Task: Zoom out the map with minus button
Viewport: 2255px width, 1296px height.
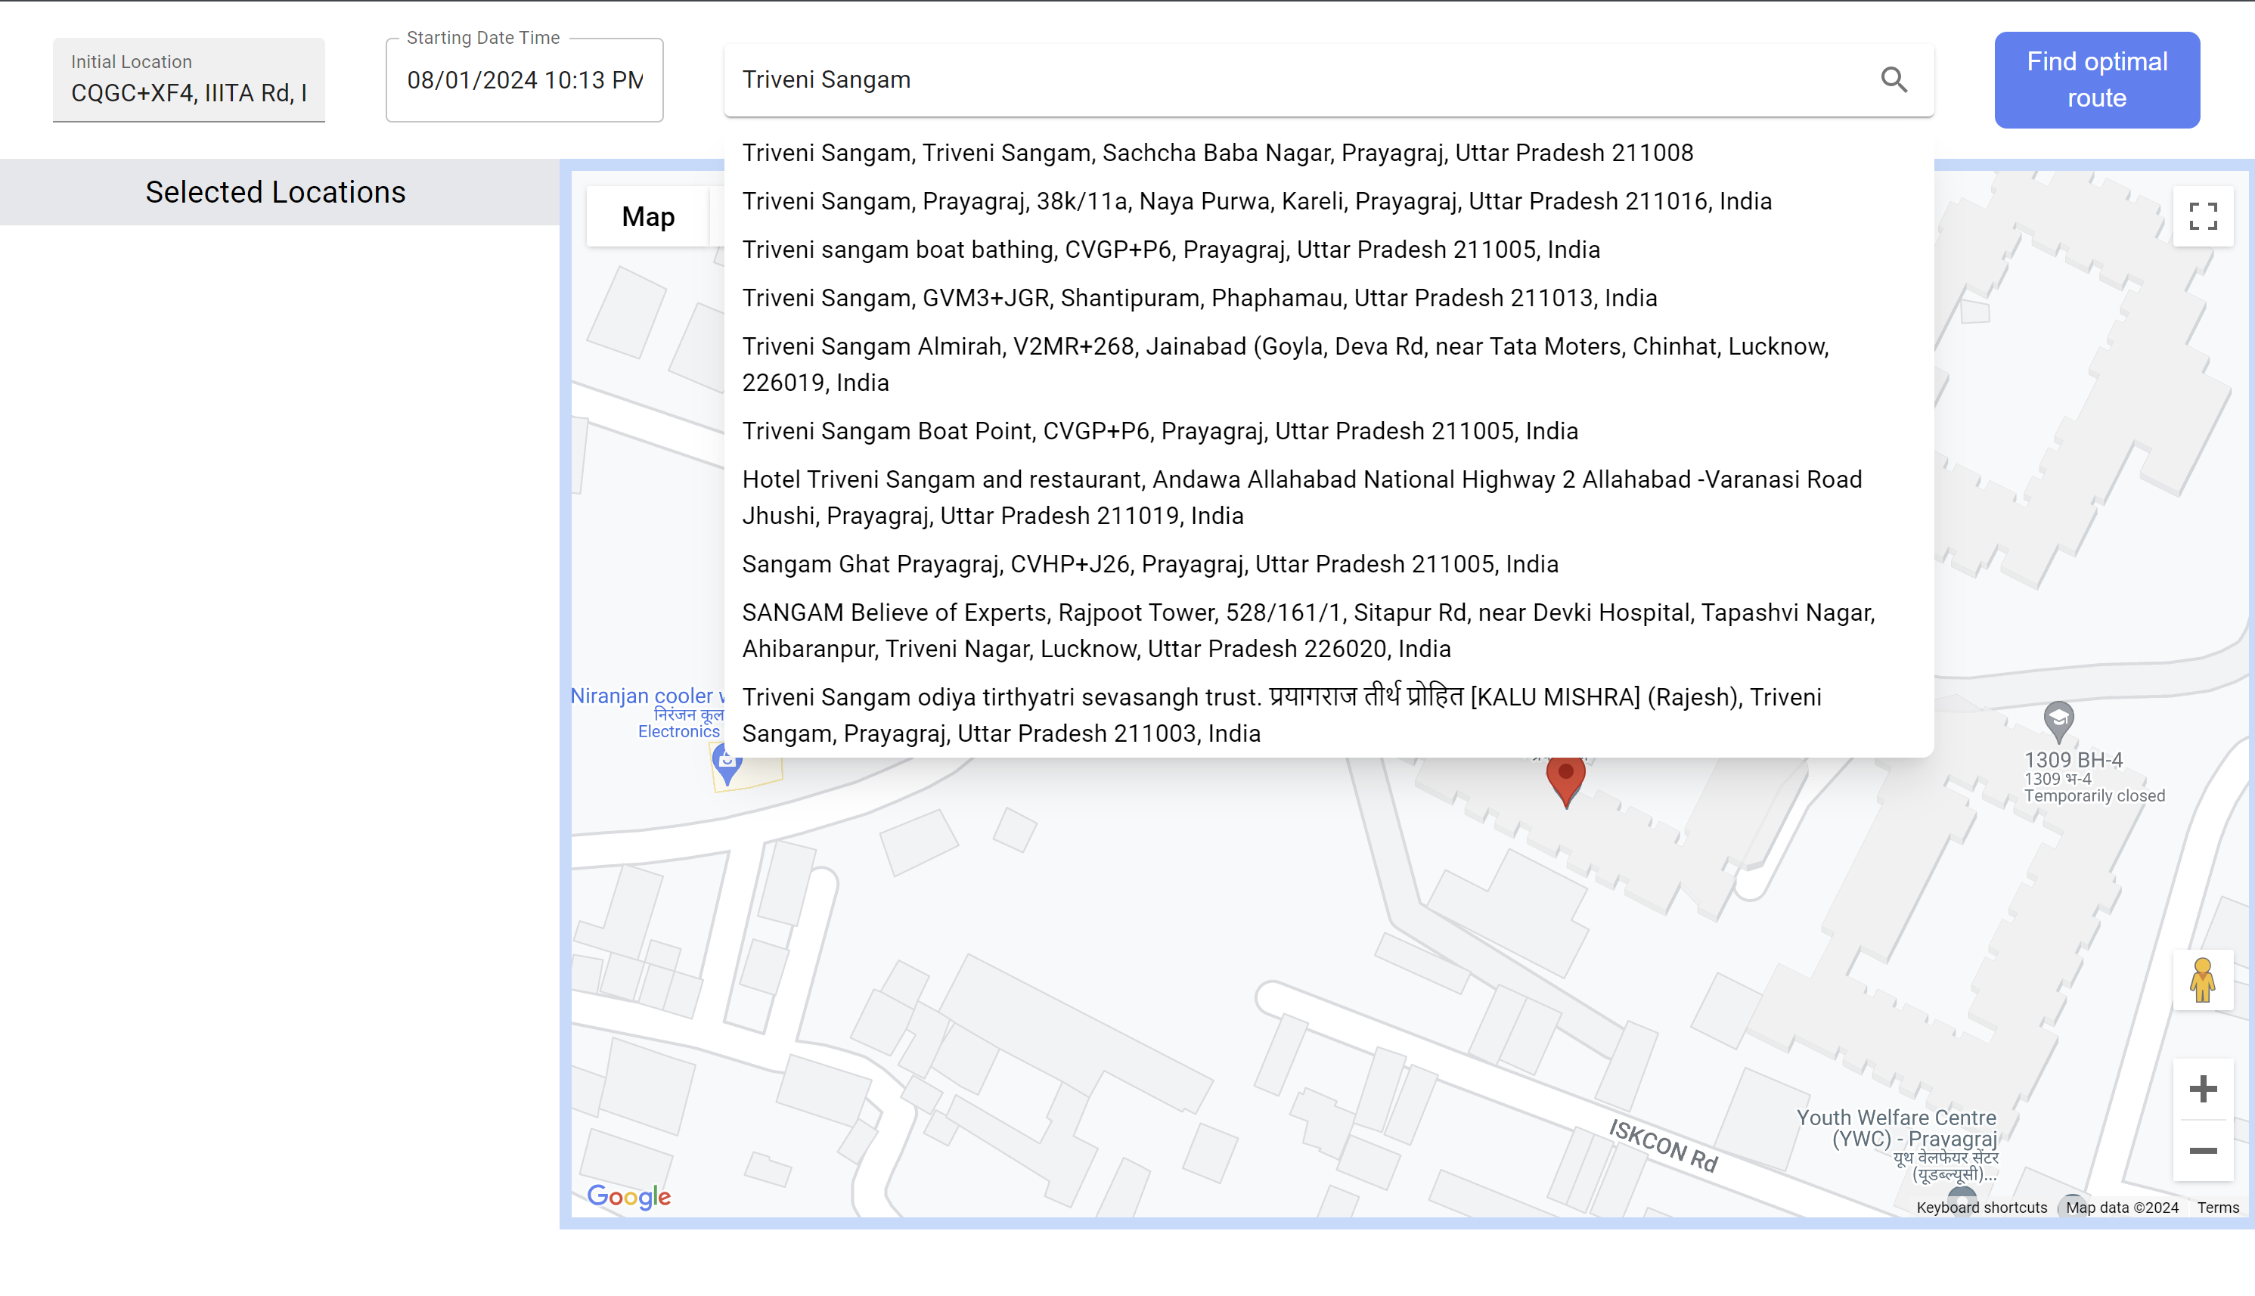Action: click(x=2203, y=1151)
